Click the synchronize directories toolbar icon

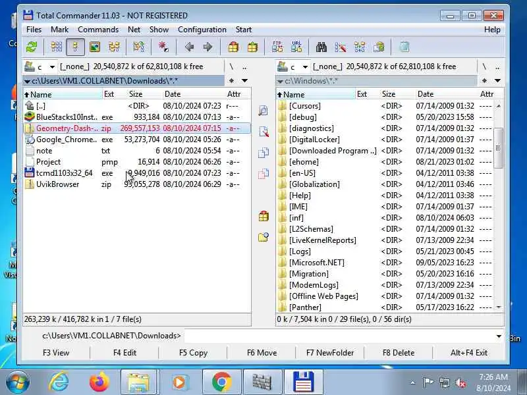point(359,47)
